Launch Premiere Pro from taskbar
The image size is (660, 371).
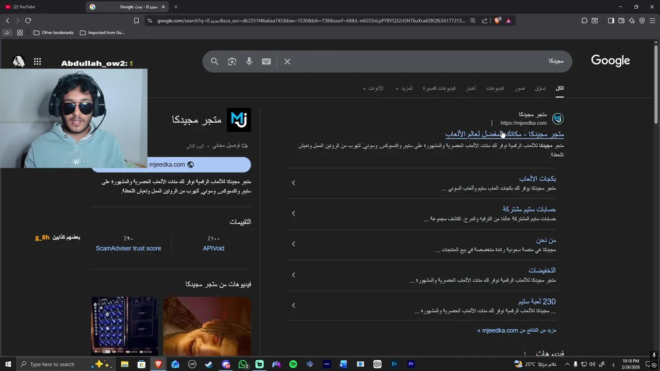point(411,364)
